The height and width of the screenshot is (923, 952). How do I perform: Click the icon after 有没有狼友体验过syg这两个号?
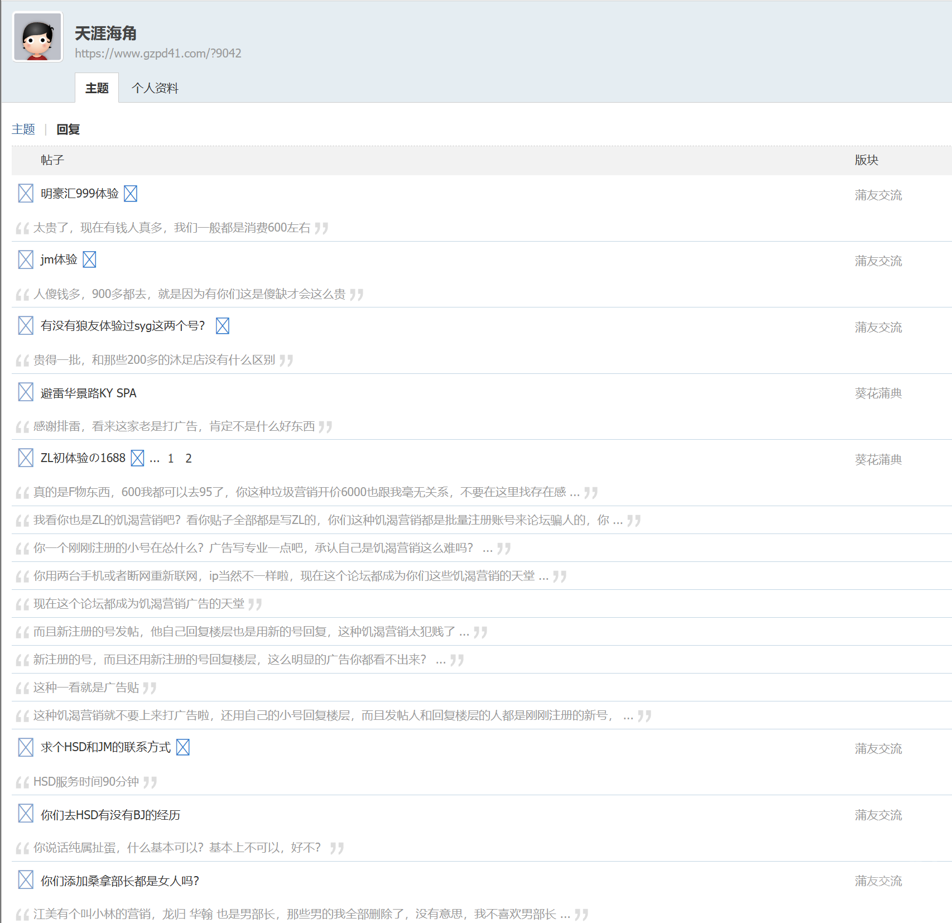[x=223, y=325]
